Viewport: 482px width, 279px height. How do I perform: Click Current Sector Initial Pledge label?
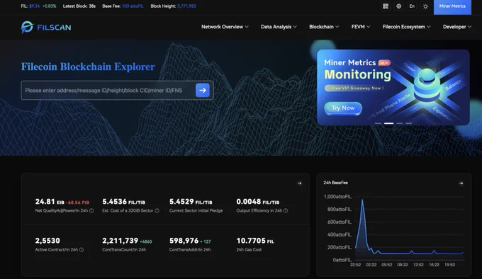click(x=196, y=210)
